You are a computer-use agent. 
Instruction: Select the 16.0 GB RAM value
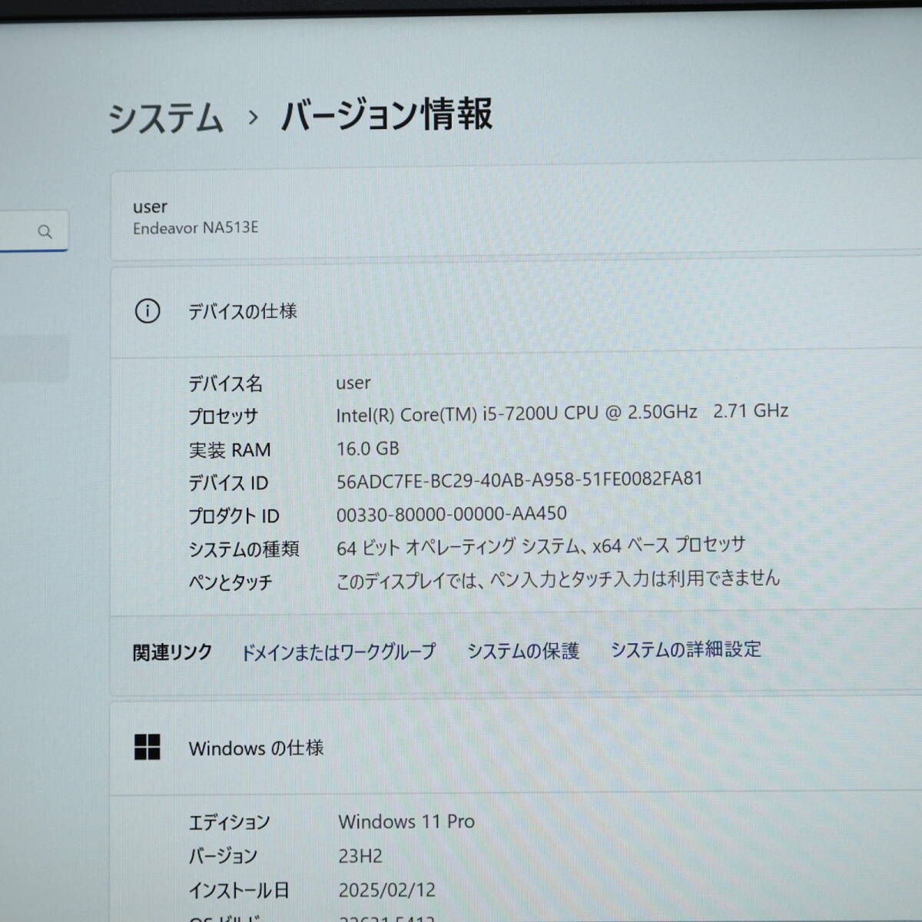point(367,449)
